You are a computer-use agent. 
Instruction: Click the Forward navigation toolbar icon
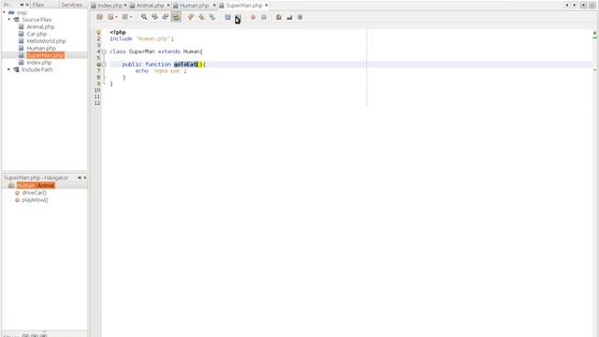(124, 17)
